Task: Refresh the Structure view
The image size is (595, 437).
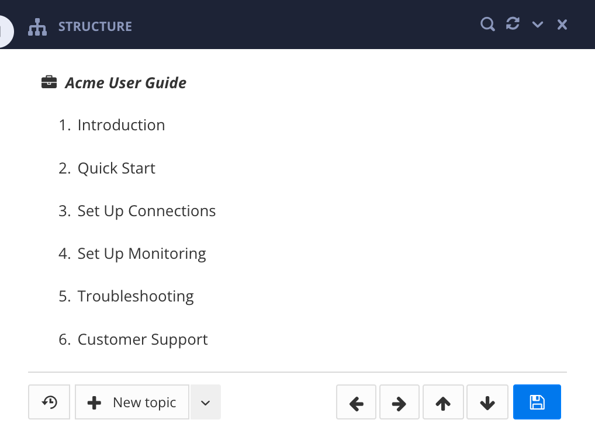Action: 513,25
